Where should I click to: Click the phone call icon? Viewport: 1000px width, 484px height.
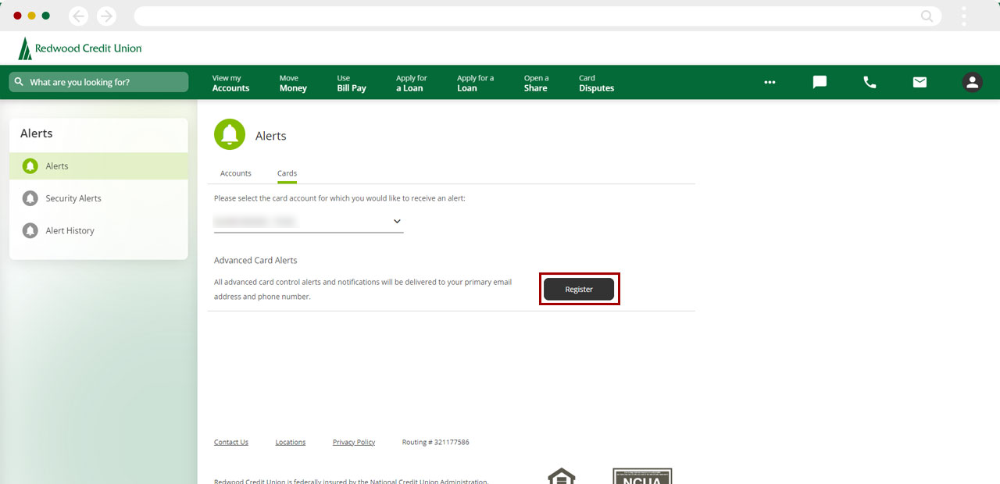pyautogui.click(x=870, y=82)
